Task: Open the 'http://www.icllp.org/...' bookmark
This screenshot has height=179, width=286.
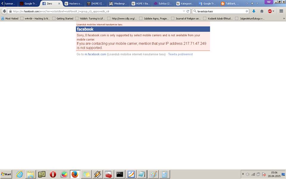Action: point(122,18)
